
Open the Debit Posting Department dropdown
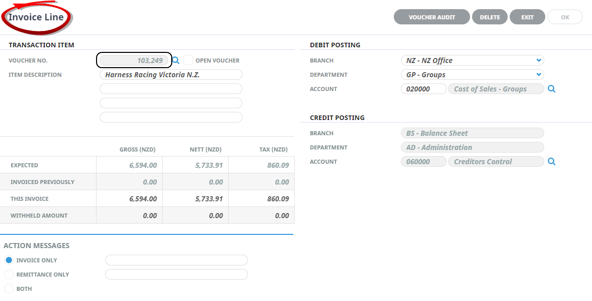click(x=539, y=75)
